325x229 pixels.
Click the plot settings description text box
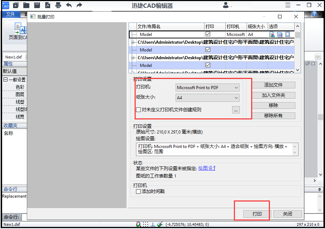pos(217,149)
